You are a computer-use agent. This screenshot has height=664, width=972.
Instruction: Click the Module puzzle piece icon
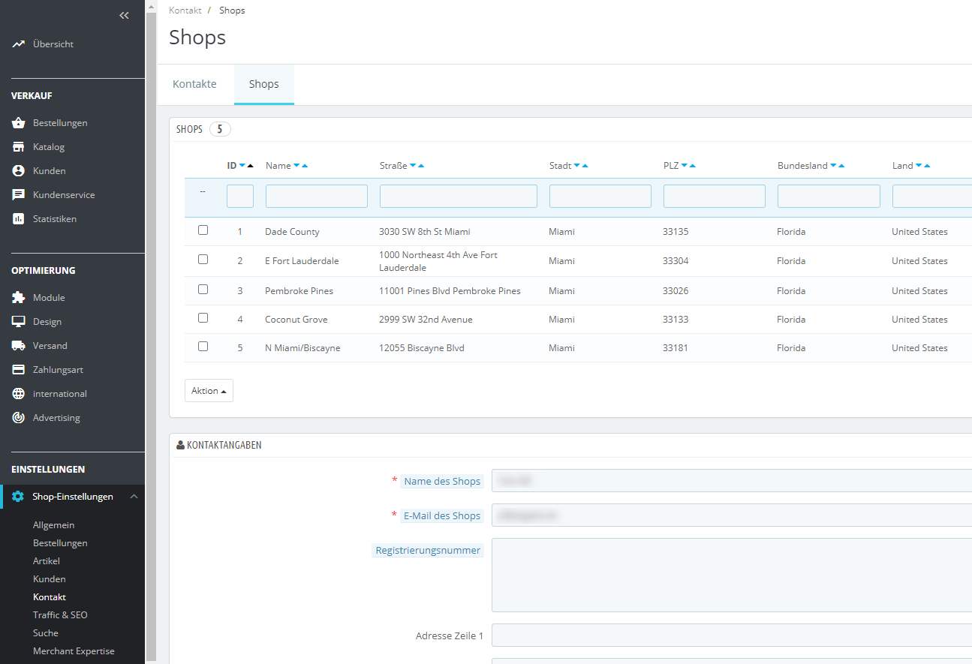click(19, 298)
